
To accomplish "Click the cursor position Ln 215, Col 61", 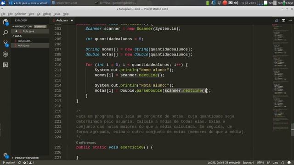I will tap(224, 163).
